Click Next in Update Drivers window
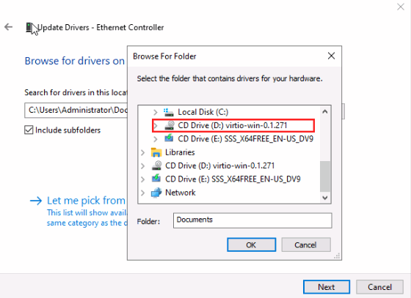 coord(327,287)
